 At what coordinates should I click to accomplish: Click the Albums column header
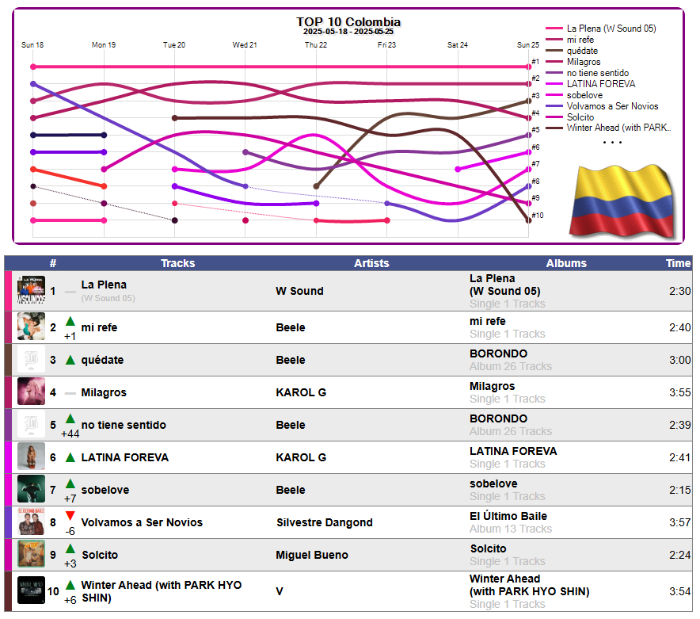[x=566, y=263]
